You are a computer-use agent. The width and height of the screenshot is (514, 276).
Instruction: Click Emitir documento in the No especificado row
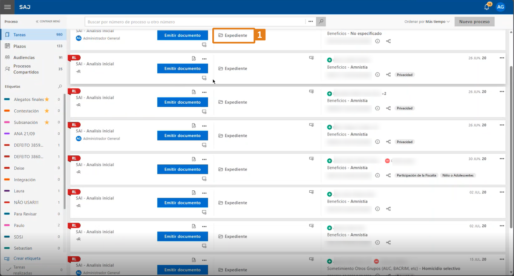click(183, 35)
